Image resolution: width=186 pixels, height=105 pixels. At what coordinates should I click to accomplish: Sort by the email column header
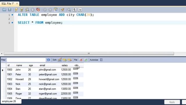49,65
